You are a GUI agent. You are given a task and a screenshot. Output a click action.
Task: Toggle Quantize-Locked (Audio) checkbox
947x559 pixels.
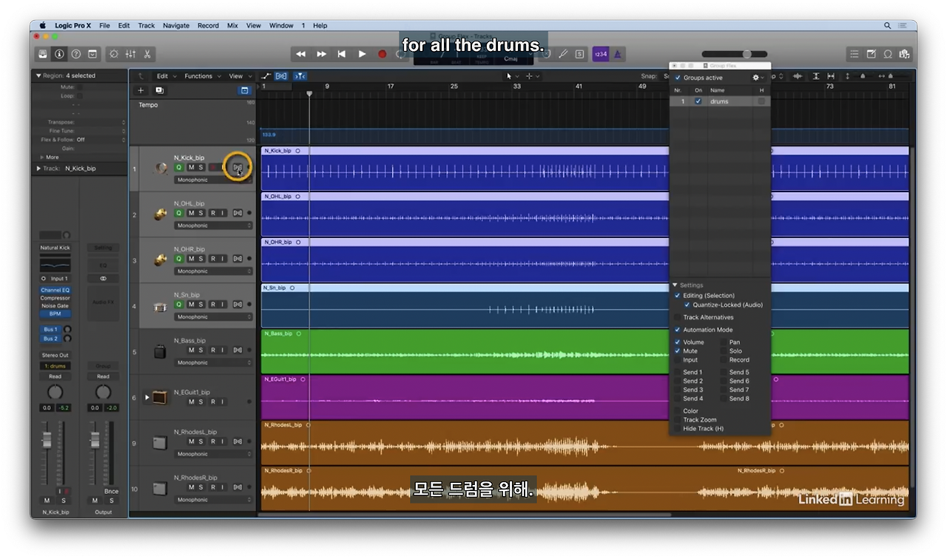click(687, 305)
